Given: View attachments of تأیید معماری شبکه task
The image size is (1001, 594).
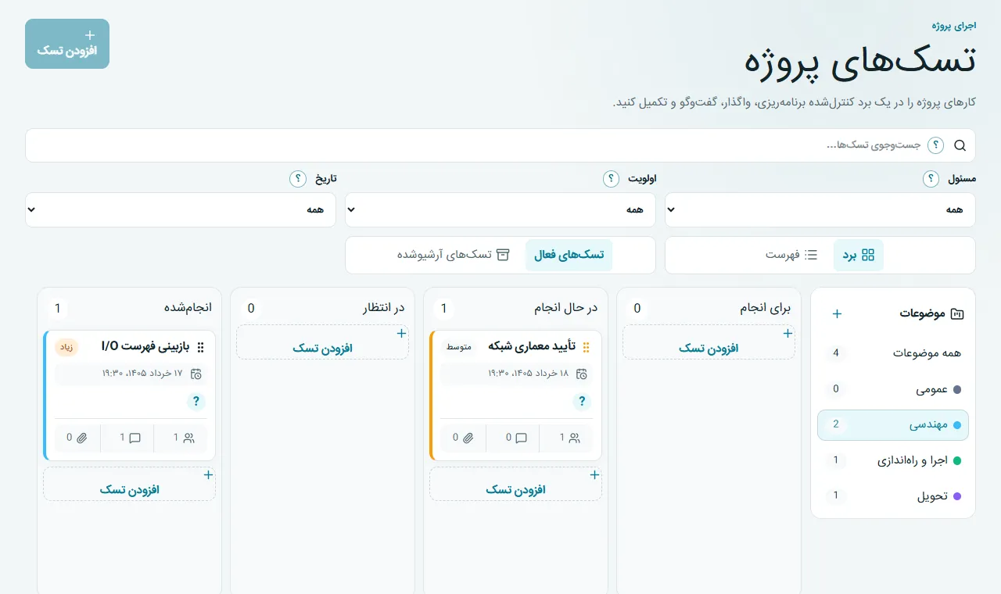Looking at the screenshot, I should tap(463, 438).
